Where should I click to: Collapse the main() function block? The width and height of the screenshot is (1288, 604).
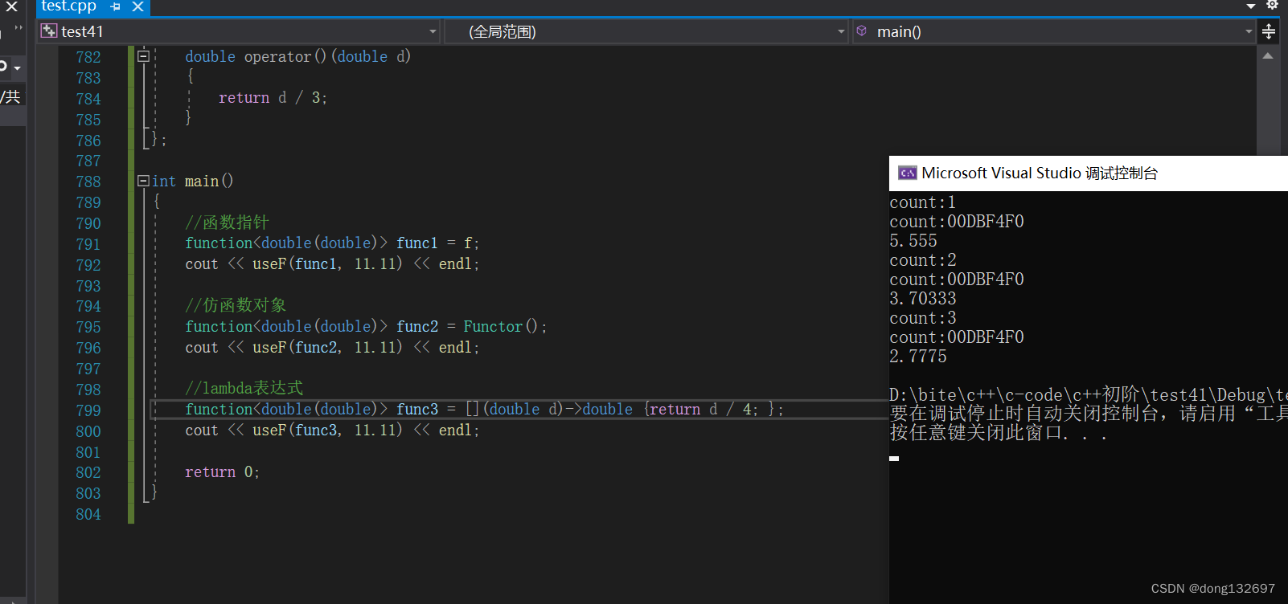tap(143, 181)
